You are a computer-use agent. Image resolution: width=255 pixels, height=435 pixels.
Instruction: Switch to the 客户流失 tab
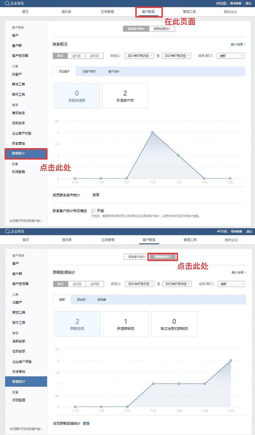[114, 71]
